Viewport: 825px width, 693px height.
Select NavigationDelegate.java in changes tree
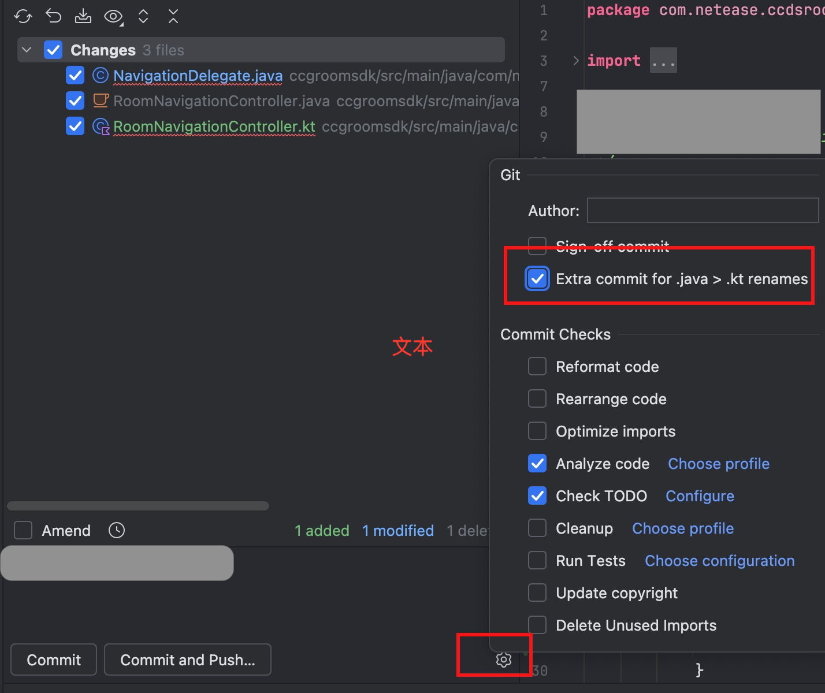point(198,76)
